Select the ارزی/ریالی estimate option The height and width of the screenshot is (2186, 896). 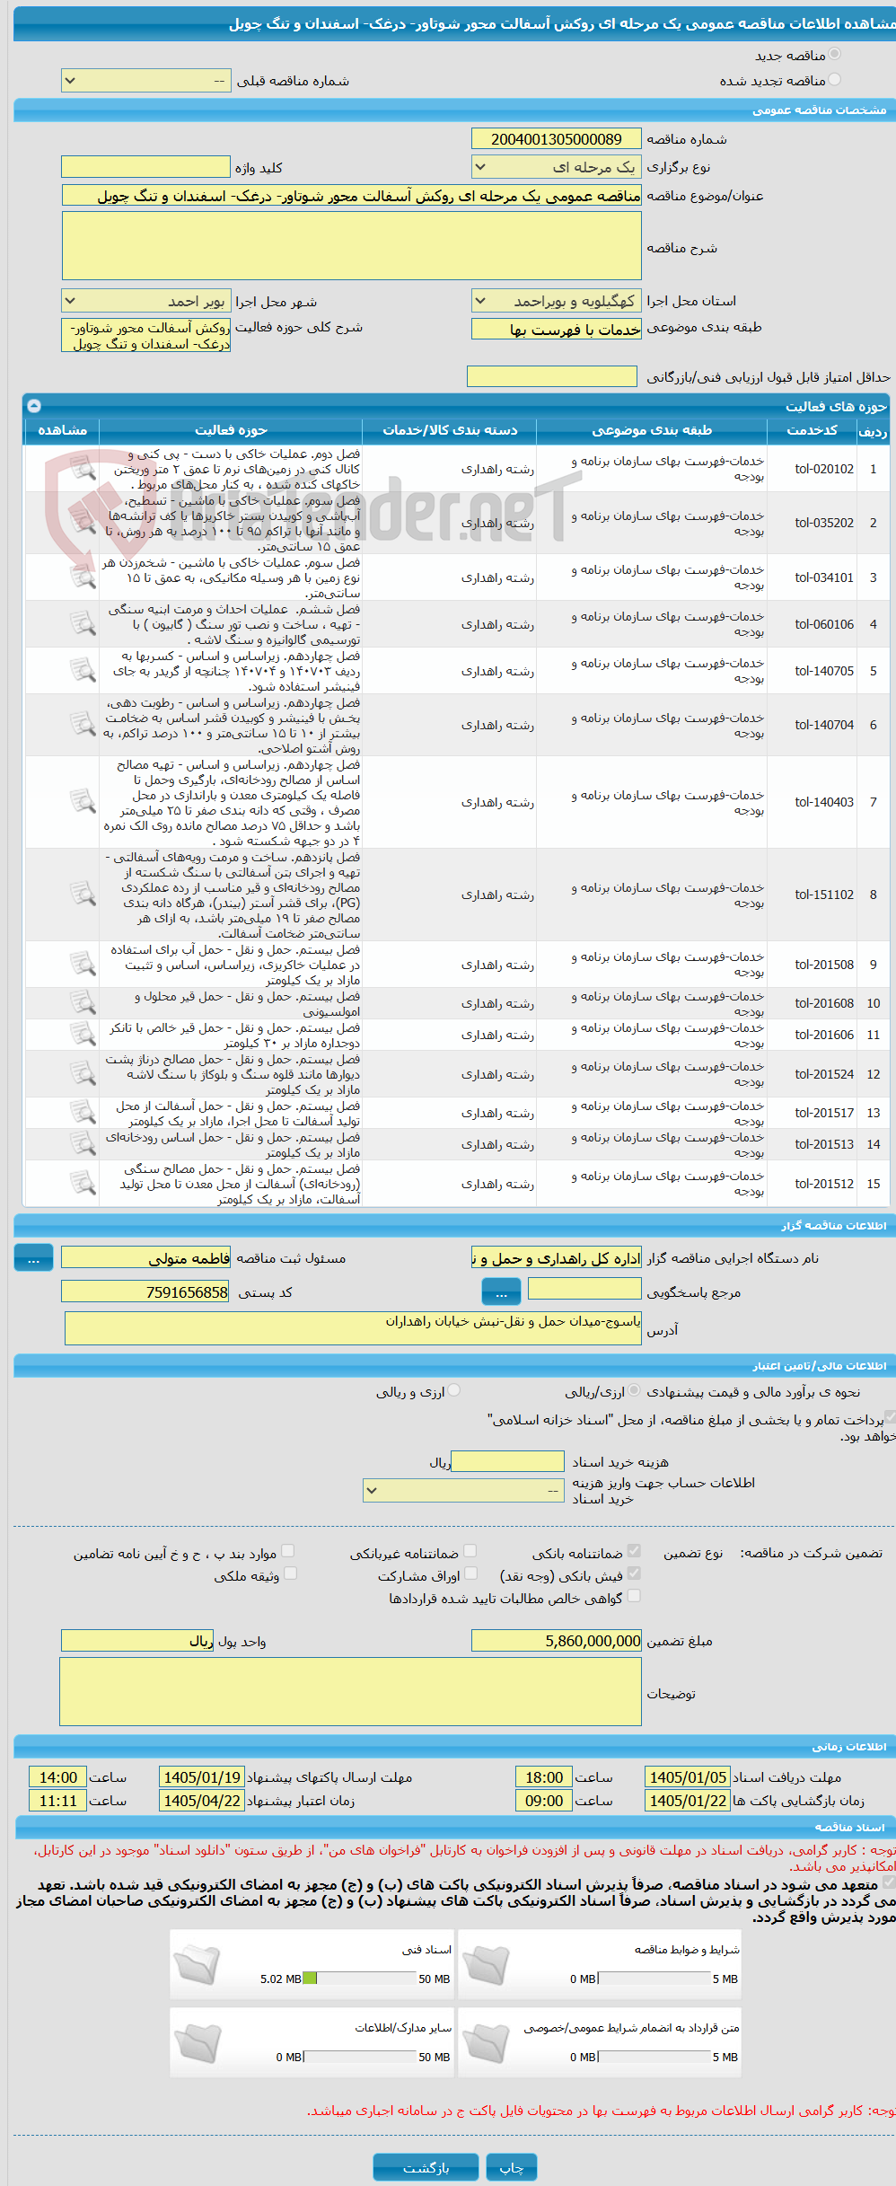click(635, 1390)
